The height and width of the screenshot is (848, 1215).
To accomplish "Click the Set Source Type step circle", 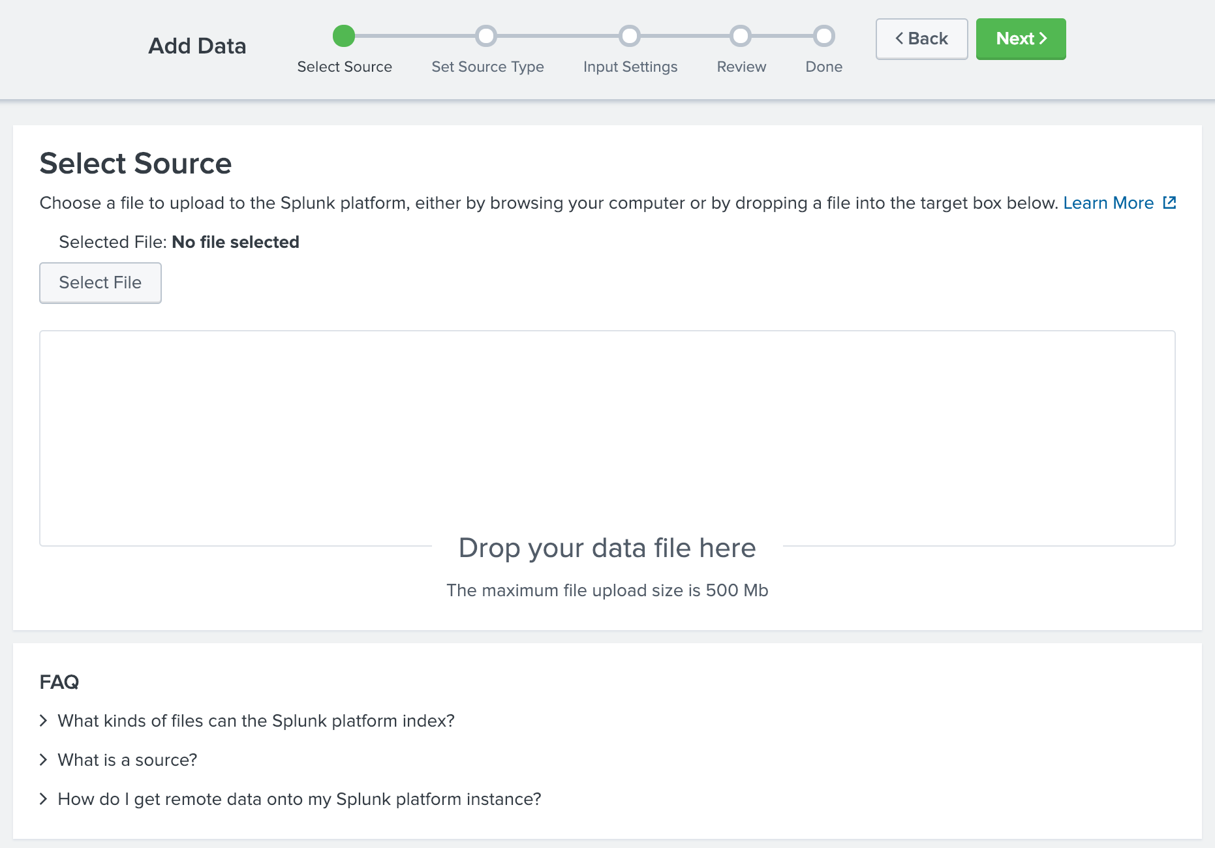I will tap(487, 37).
